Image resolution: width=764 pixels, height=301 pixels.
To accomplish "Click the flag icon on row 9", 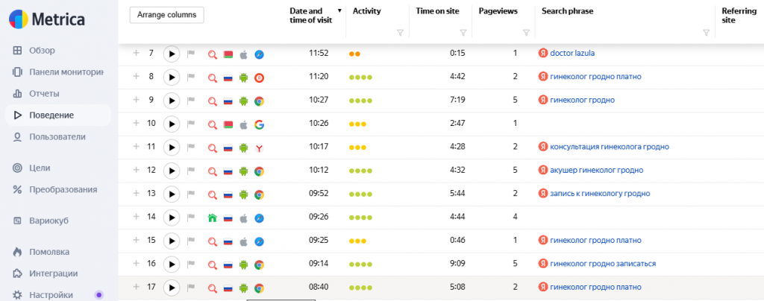I will pyautogui.click(x=191, y=101).
